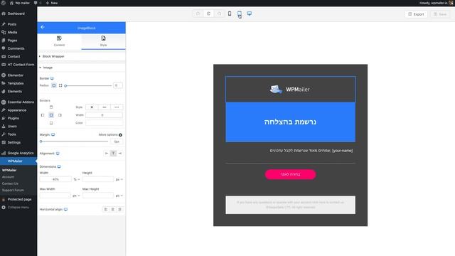Screen dimensions: 455x256
Task: Switch to the Style tab
Action: point(103,41)
